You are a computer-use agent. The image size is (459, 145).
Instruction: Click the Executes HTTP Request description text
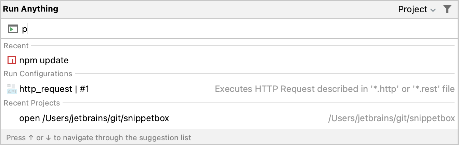(x=335, y=89)
